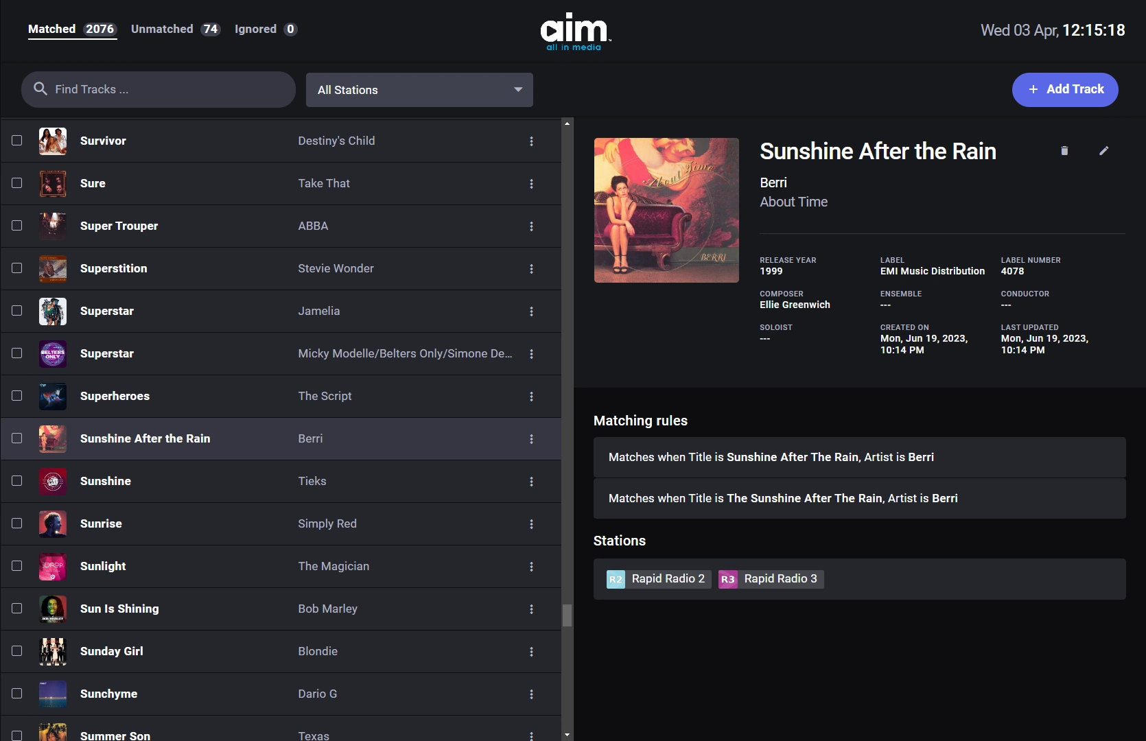Tick the checkbox for Superheroes

(17, 396)
